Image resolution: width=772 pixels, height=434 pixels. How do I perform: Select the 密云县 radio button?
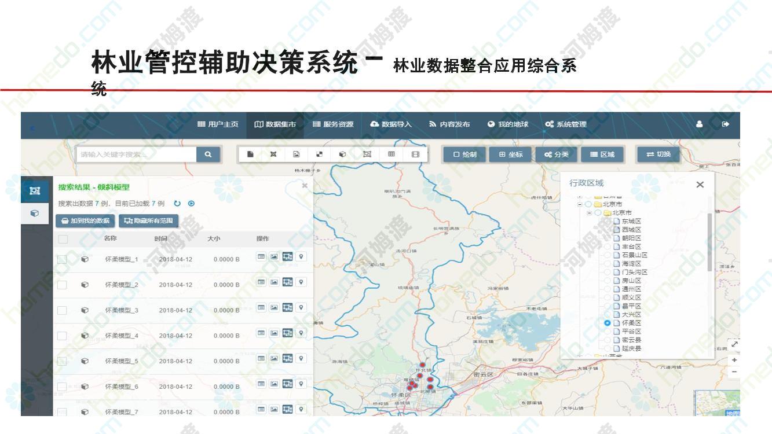tap(608, 340)
